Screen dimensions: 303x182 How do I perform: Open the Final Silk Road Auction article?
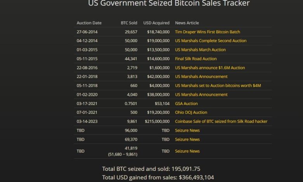tap(196, 58)
